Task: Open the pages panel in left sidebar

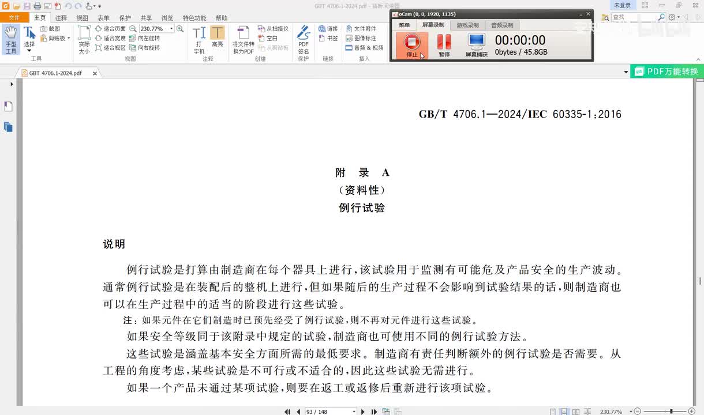Action: pos(8,127)
